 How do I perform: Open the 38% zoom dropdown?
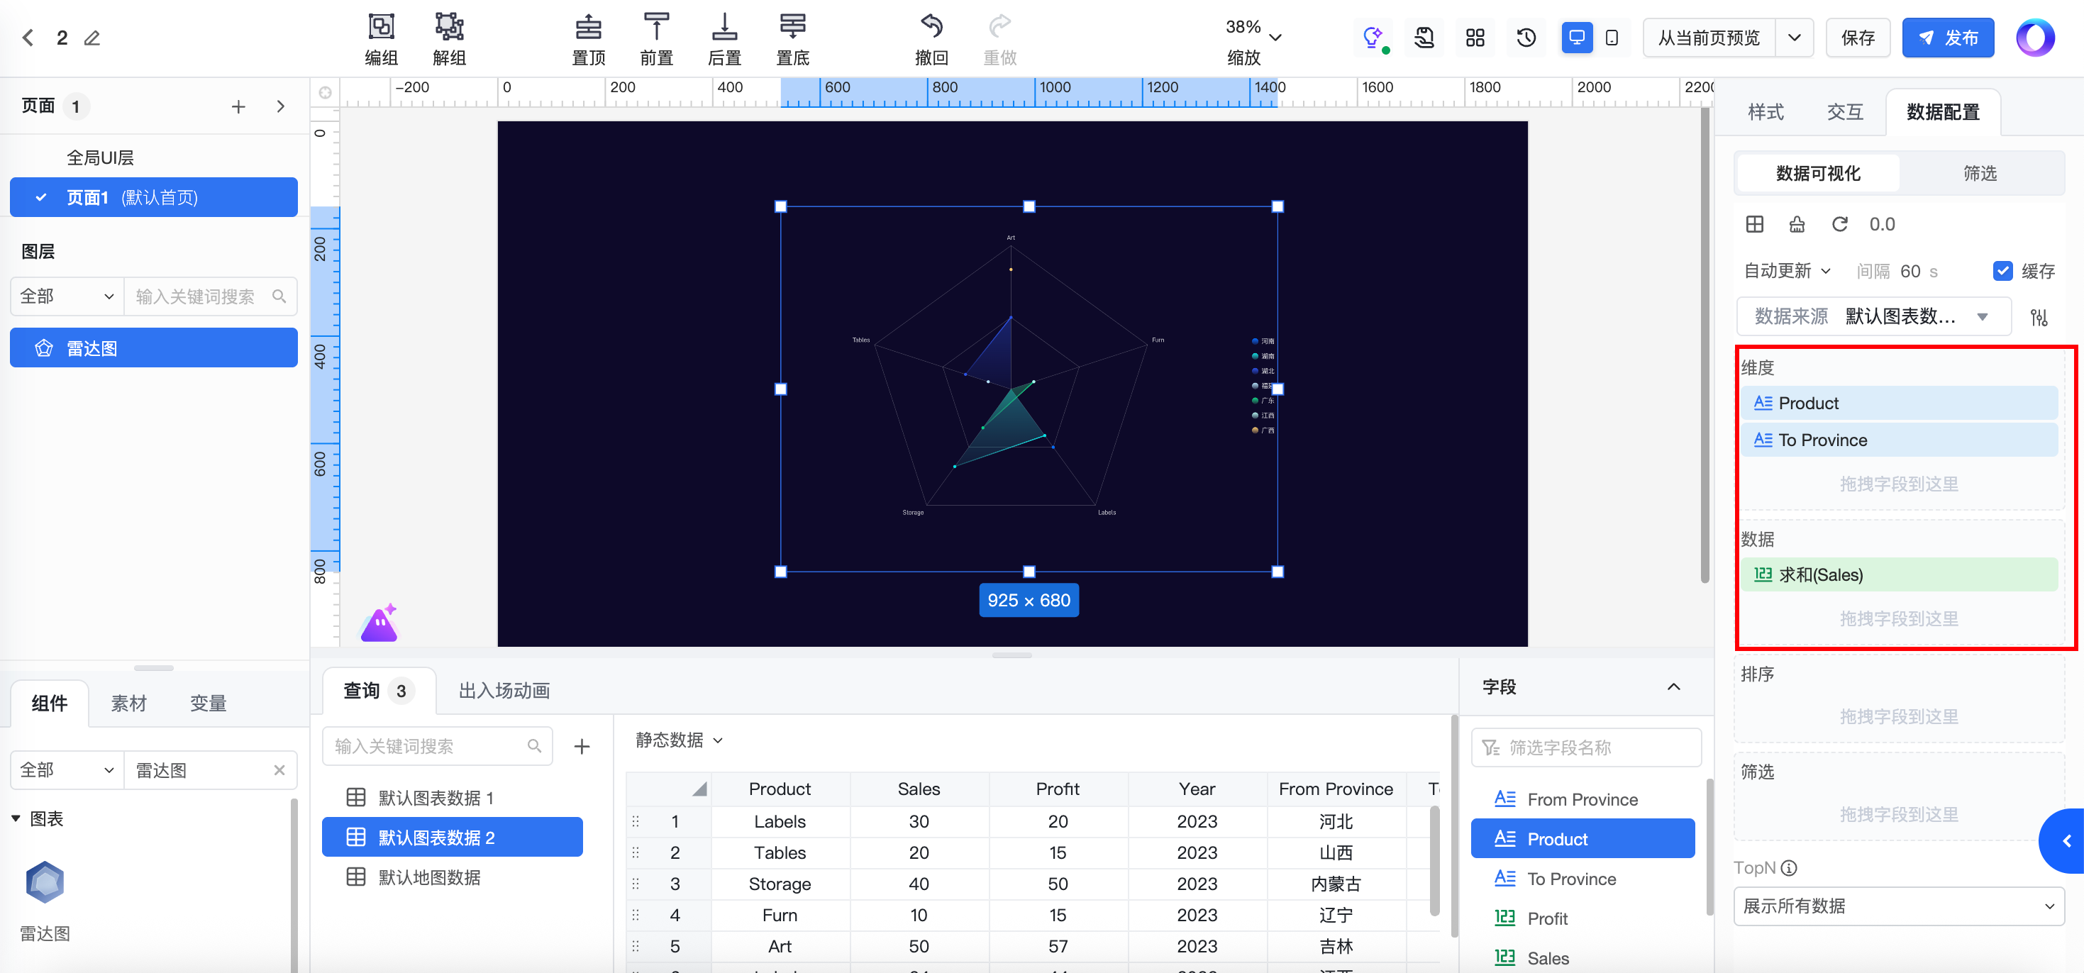coord(1275,38)
